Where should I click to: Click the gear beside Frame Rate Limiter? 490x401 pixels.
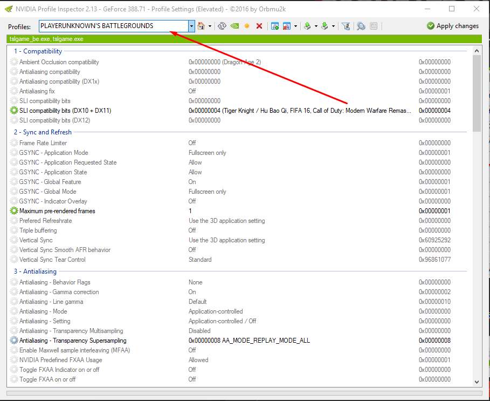[14, 143]
